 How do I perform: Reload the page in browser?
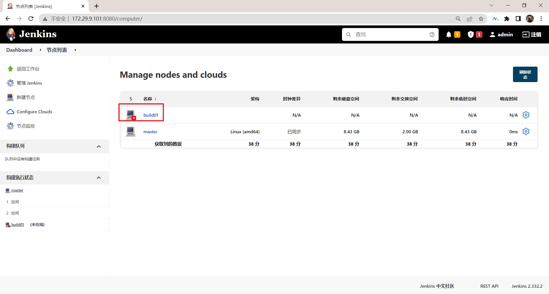[x=31, y=19]
